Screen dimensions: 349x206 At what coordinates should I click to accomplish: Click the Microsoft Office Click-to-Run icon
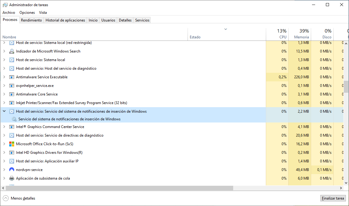(12, 144)
